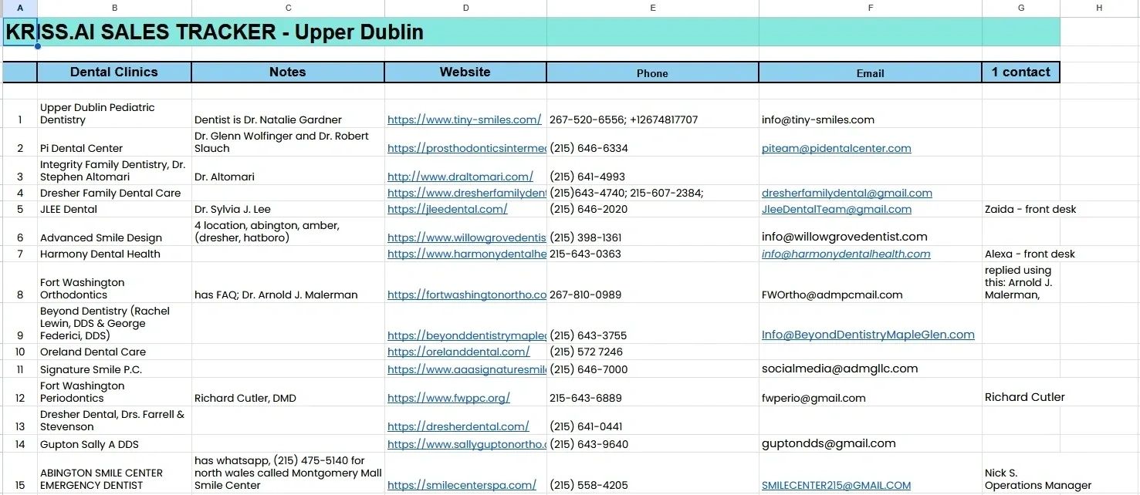Open the beyonddentistrymapleglen website link
This screenshot has height=495, width=1140.
point(467,336)
